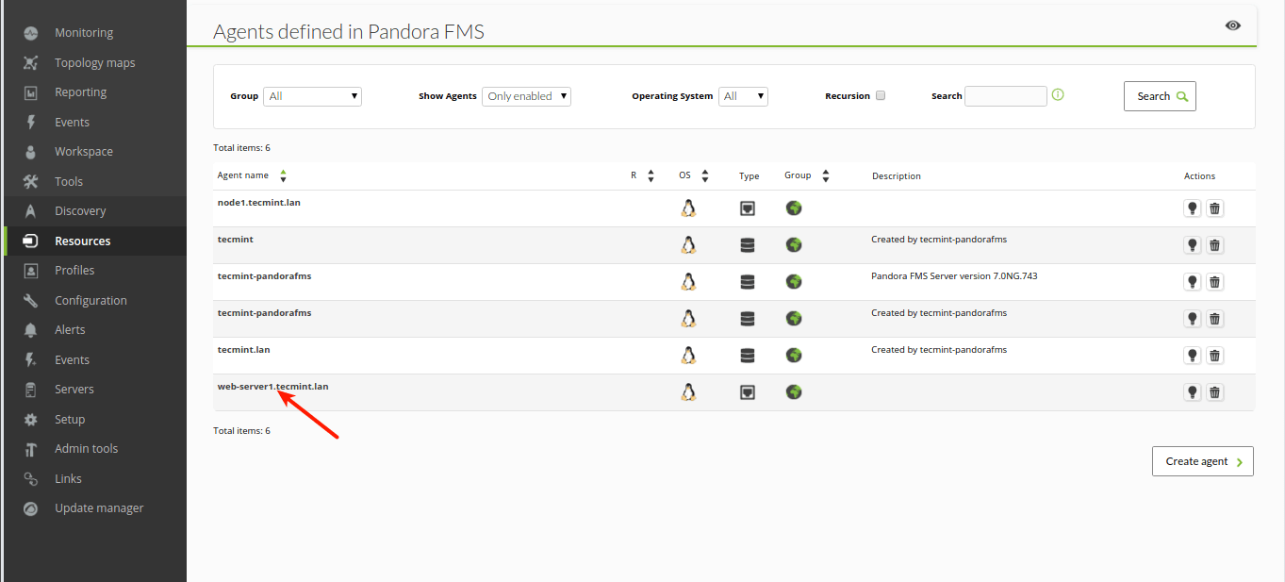The height and width of the screenshot is (582, 1285).
Task: Sort agents by Agent name arrows
Action: tap(284, 175)
